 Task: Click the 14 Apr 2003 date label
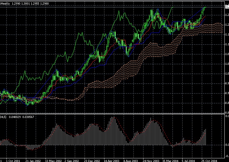[112, 160]
